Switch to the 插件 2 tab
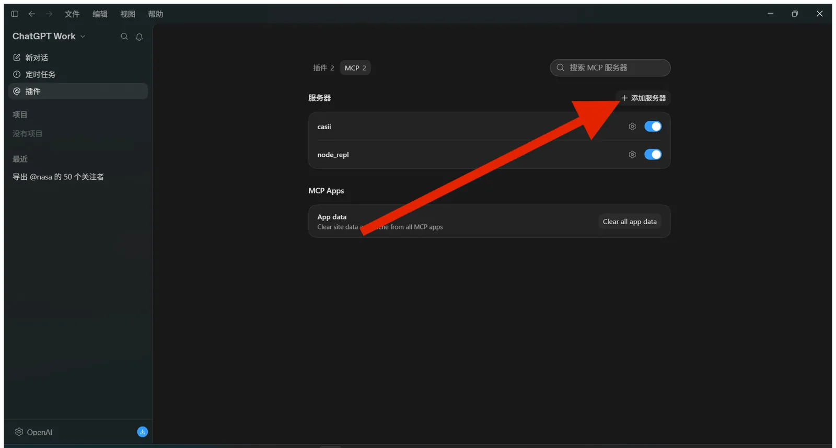This screenshot has height=448, width=836. point(323,68)
